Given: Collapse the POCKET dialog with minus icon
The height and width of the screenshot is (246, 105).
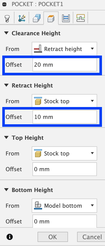Looking at the screenshot, I should click(4, 4).
